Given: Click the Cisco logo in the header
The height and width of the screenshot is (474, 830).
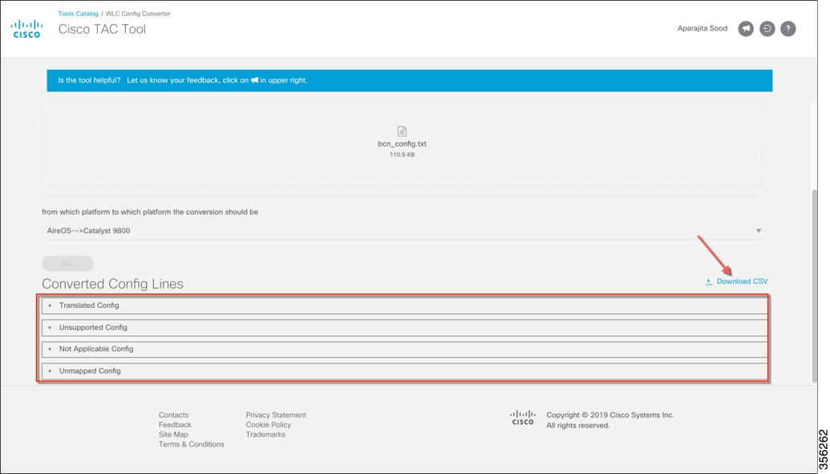Looking at the screenshot, I should 26,29.
